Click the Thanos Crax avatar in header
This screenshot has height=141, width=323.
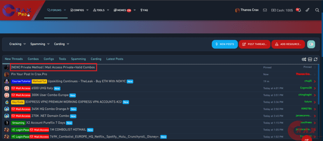click(238, 10)
